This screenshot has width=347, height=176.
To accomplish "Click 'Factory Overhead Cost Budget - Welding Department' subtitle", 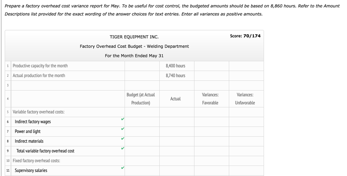I will point(134,46).
